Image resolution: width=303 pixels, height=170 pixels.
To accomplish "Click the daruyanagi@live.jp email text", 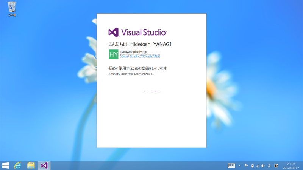I will [134, 52].
